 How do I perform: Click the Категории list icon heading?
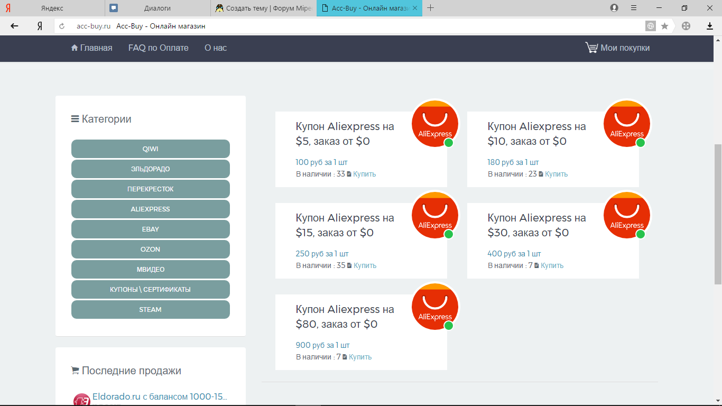pos(101,119)
